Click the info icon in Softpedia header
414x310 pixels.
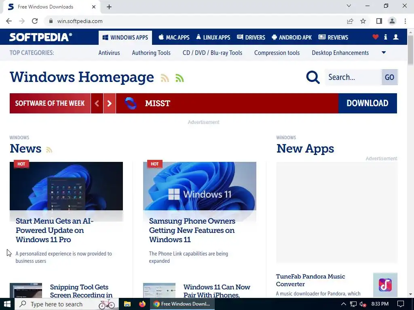[x=385, y=37]
